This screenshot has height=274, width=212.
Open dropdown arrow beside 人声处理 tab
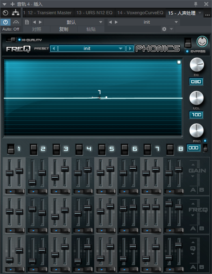tap(200, 13)
